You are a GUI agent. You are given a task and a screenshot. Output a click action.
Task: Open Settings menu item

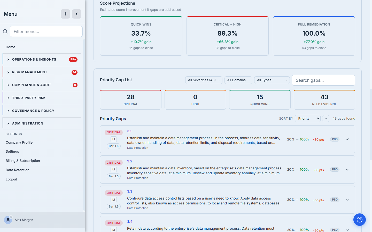tap(12, 152)
